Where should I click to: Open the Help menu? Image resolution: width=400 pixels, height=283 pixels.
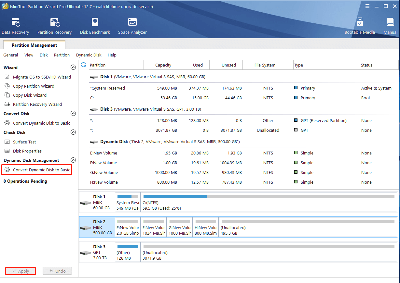[112, 55]
